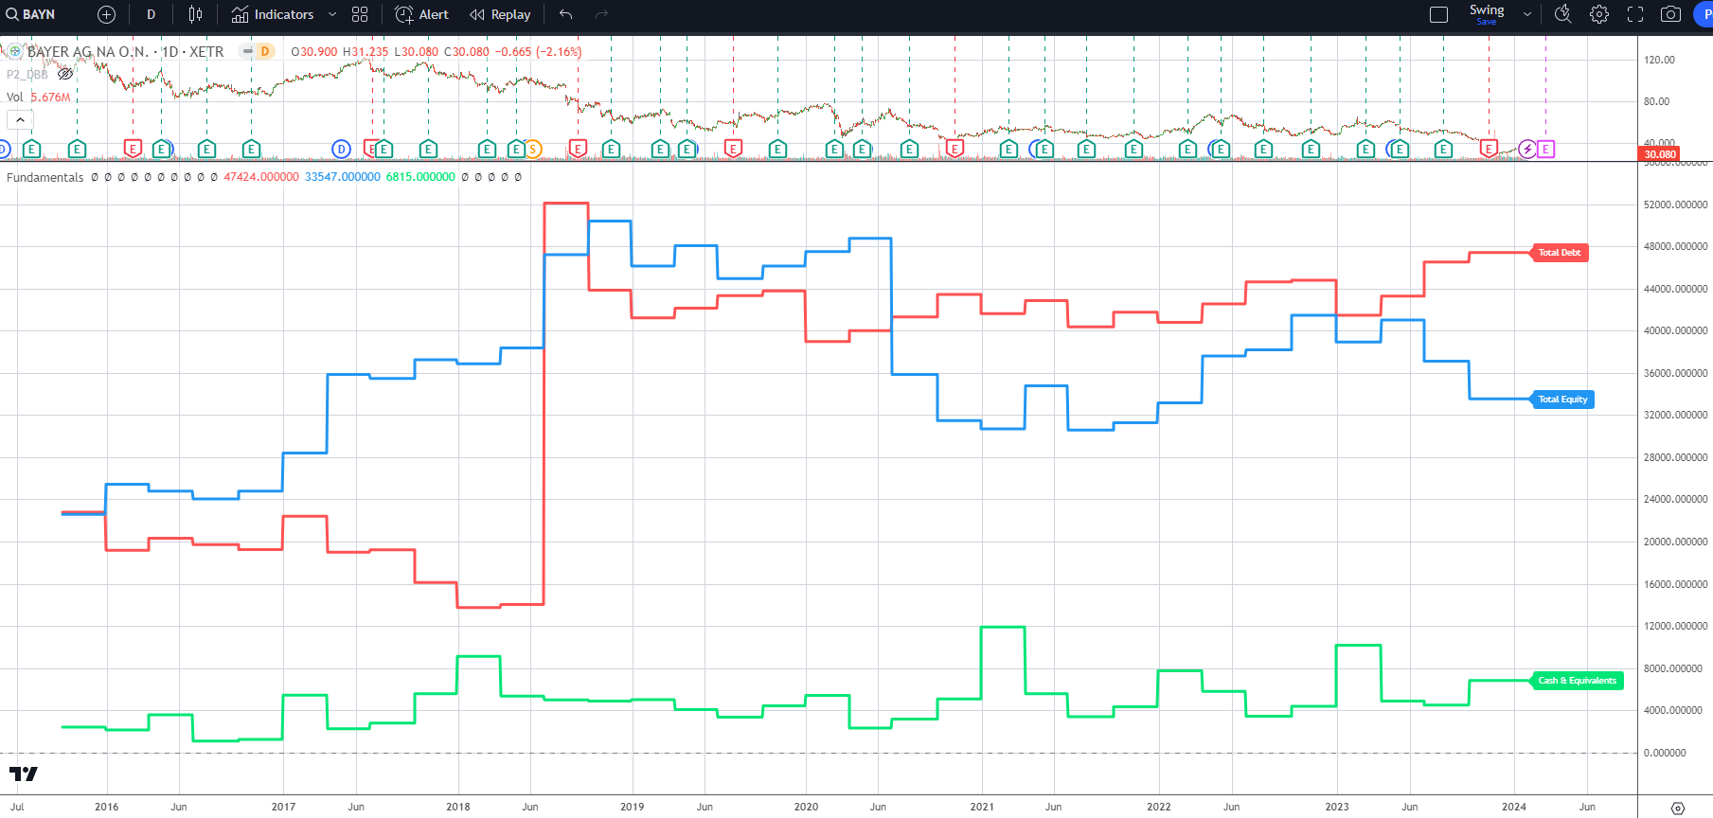The height and width of the screenshot is (818, 1713).
Task: Undo the last chart action
Action: click(x=566, y=14)
